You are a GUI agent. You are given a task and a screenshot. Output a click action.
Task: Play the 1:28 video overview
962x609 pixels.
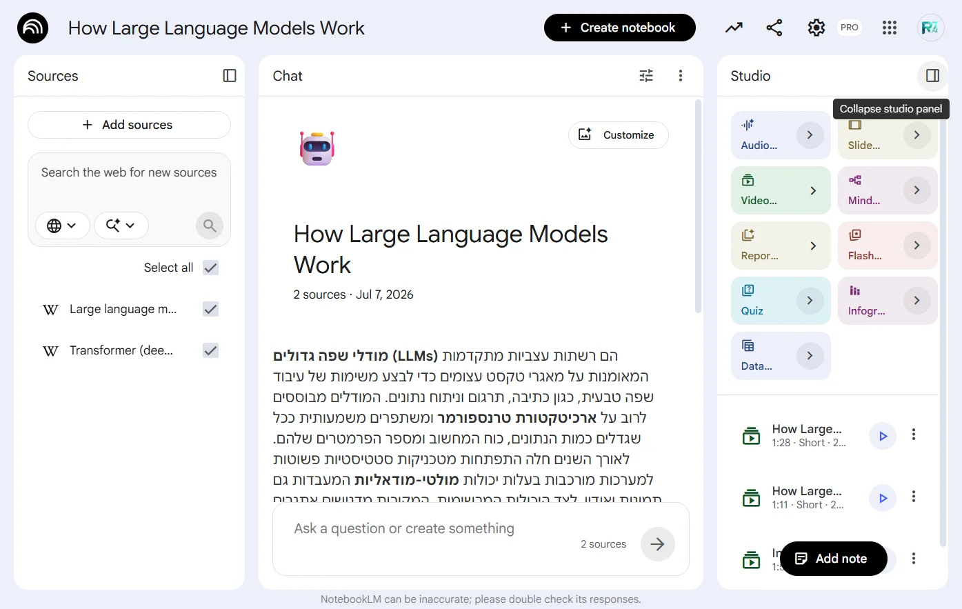pyautogui.click(x=883, y=436)
